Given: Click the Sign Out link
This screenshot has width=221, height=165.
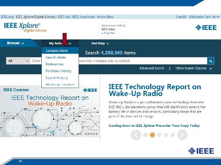Looking at the screenshot, I should point(108,33).
